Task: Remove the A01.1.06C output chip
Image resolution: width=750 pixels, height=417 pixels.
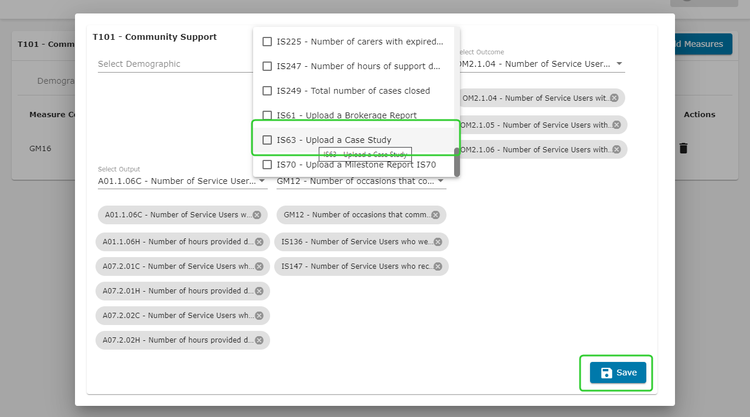Action: coord(257,215)
